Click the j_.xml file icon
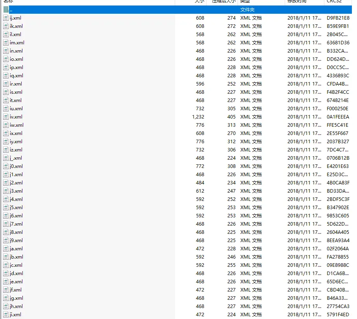The image size is (357, 319). tap(6, 158)
